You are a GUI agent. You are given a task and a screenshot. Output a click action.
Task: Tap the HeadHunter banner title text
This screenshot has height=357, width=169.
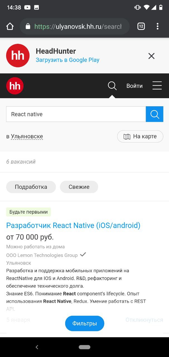click(56, 51)
